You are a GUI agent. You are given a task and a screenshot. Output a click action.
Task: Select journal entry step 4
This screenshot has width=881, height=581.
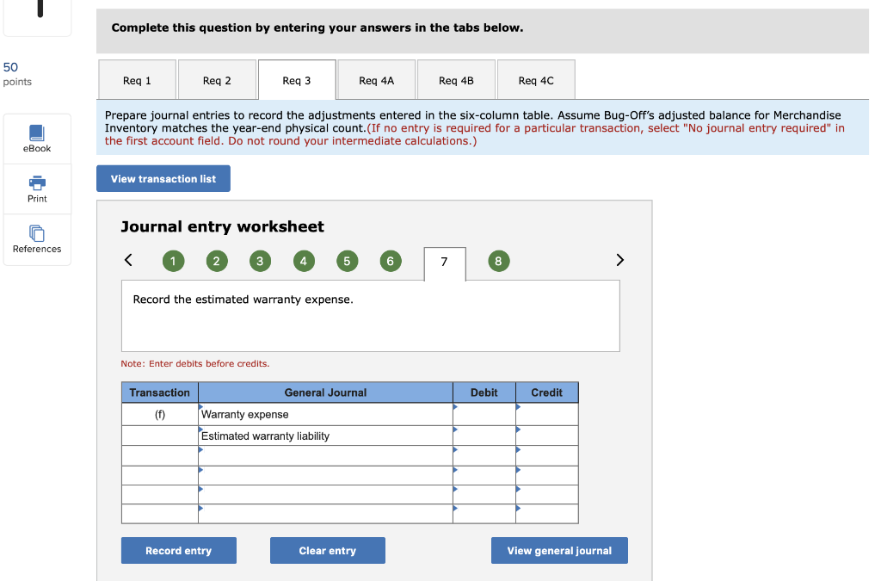coord(303,260)
